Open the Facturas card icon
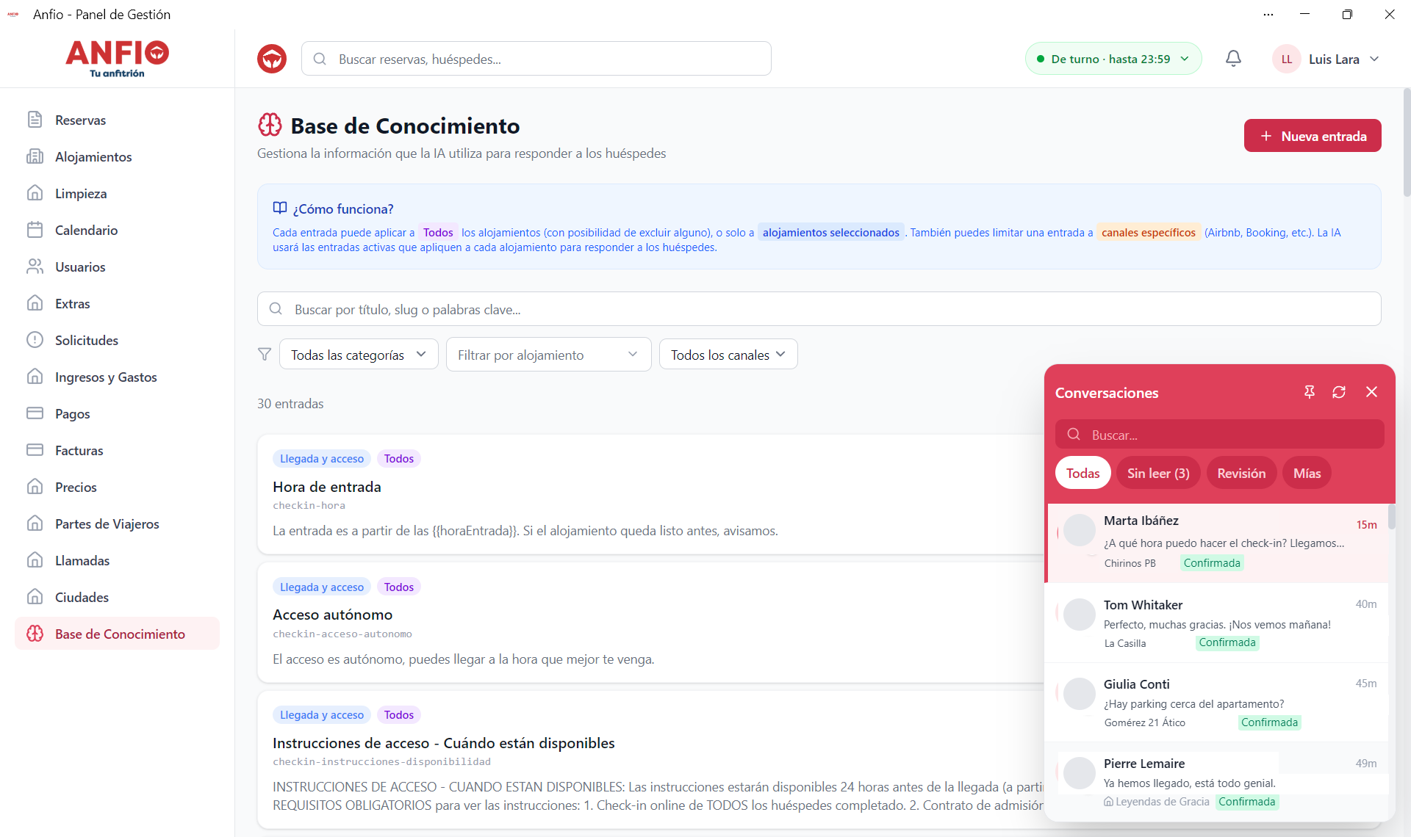 click(x=35, y=450)
